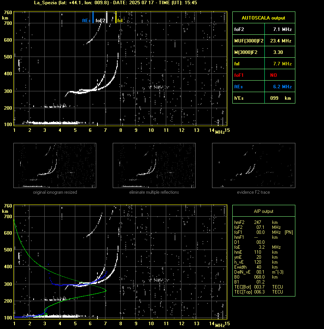
Task: Click the blue ftEs marker in top ionogram
Action: (93, 18)
